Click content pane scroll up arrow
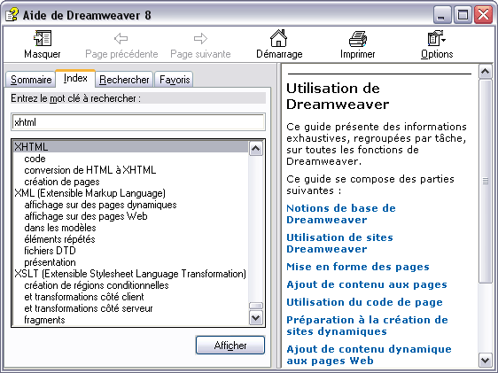This screenshot has height=373, width=498. tap(485, 72)
